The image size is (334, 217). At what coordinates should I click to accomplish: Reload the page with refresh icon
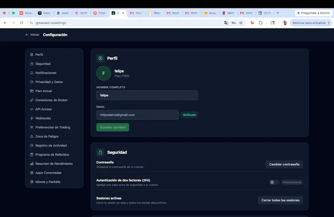(22, 23)
